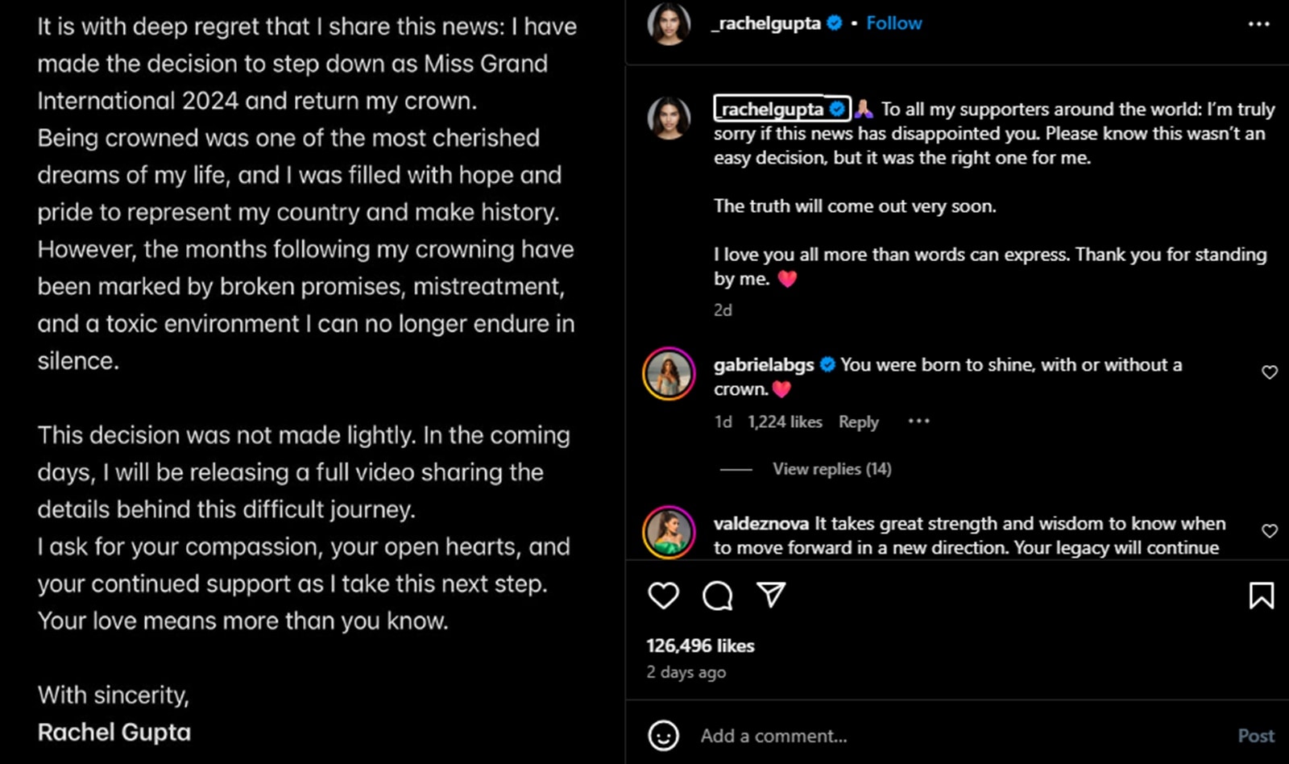
Task: Unfollow by toggling the Follow link
Action: point(893,23)
